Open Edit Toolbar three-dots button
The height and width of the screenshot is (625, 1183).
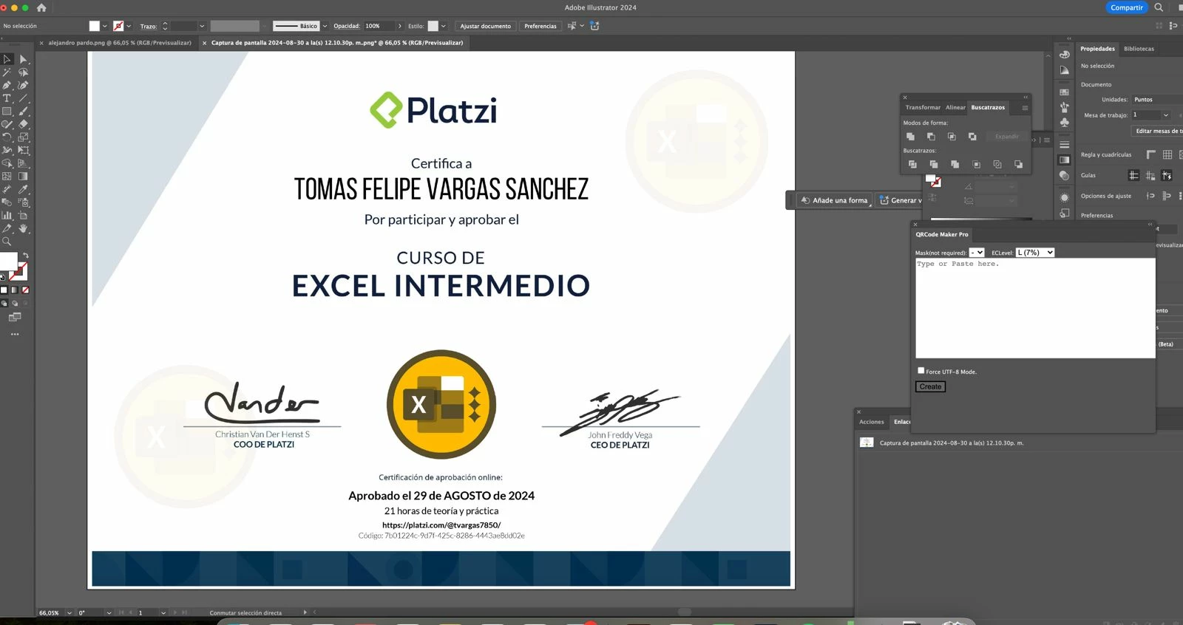(15, 334)
